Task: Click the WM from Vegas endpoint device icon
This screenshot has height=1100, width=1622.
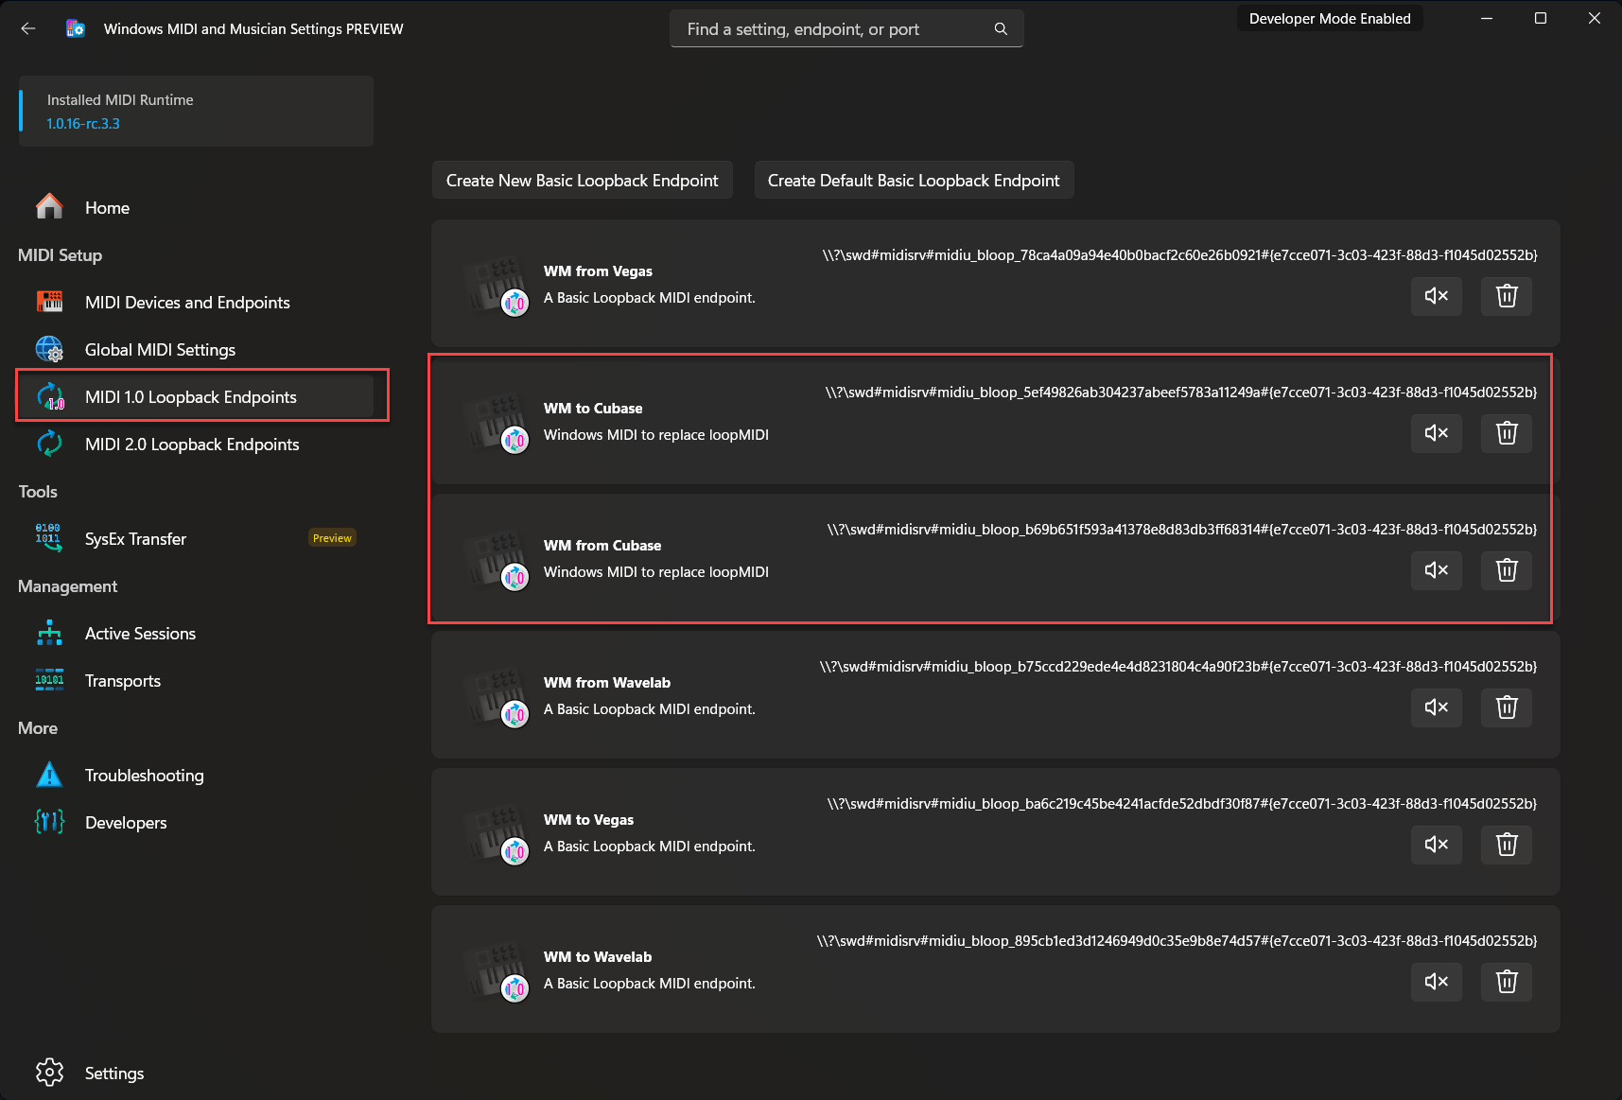Action: click(x=497, y=287)
